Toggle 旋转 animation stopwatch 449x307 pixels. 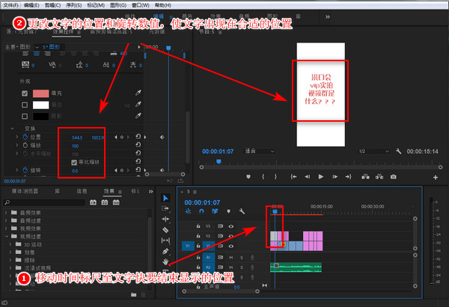tap(25, 170)
